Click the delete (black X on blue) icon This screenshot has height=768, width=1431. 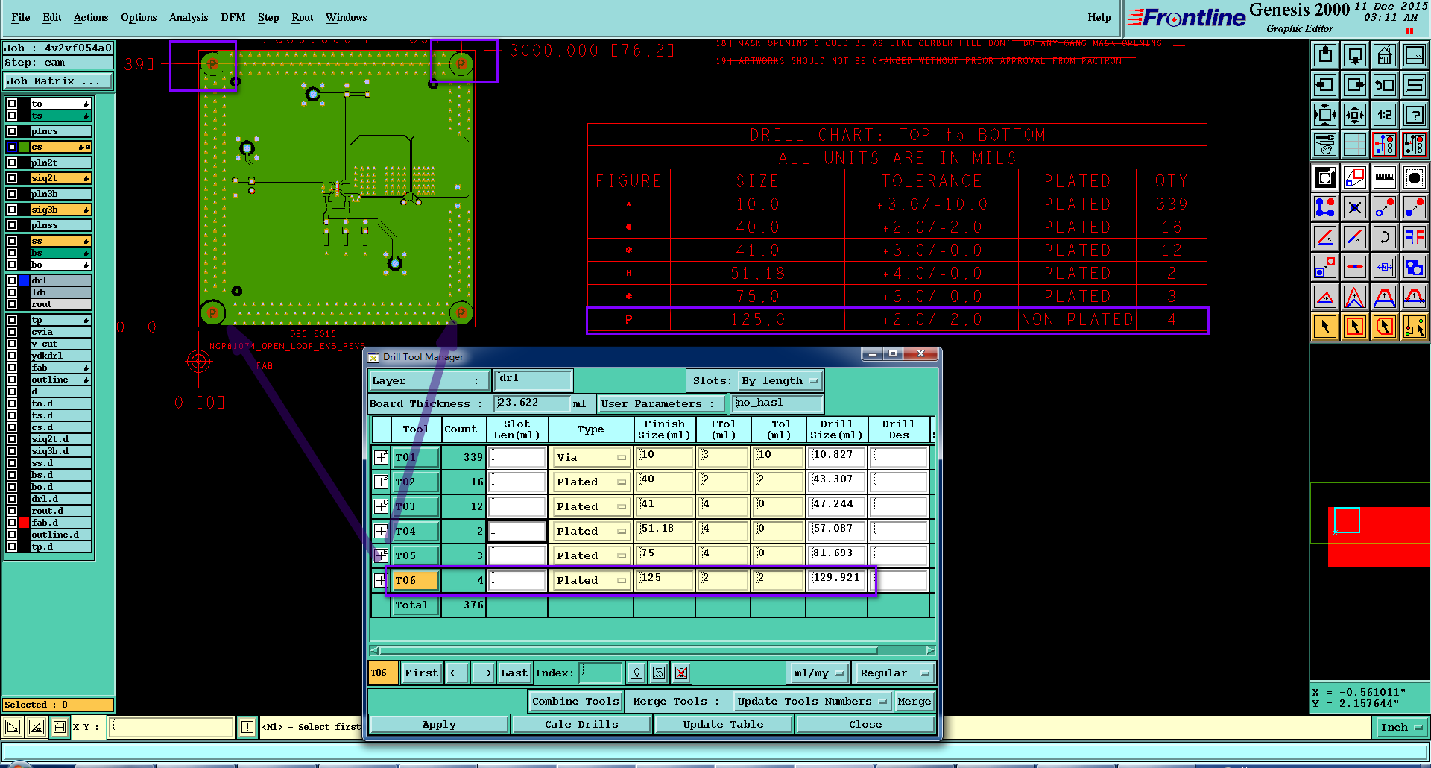point(1355,207)
